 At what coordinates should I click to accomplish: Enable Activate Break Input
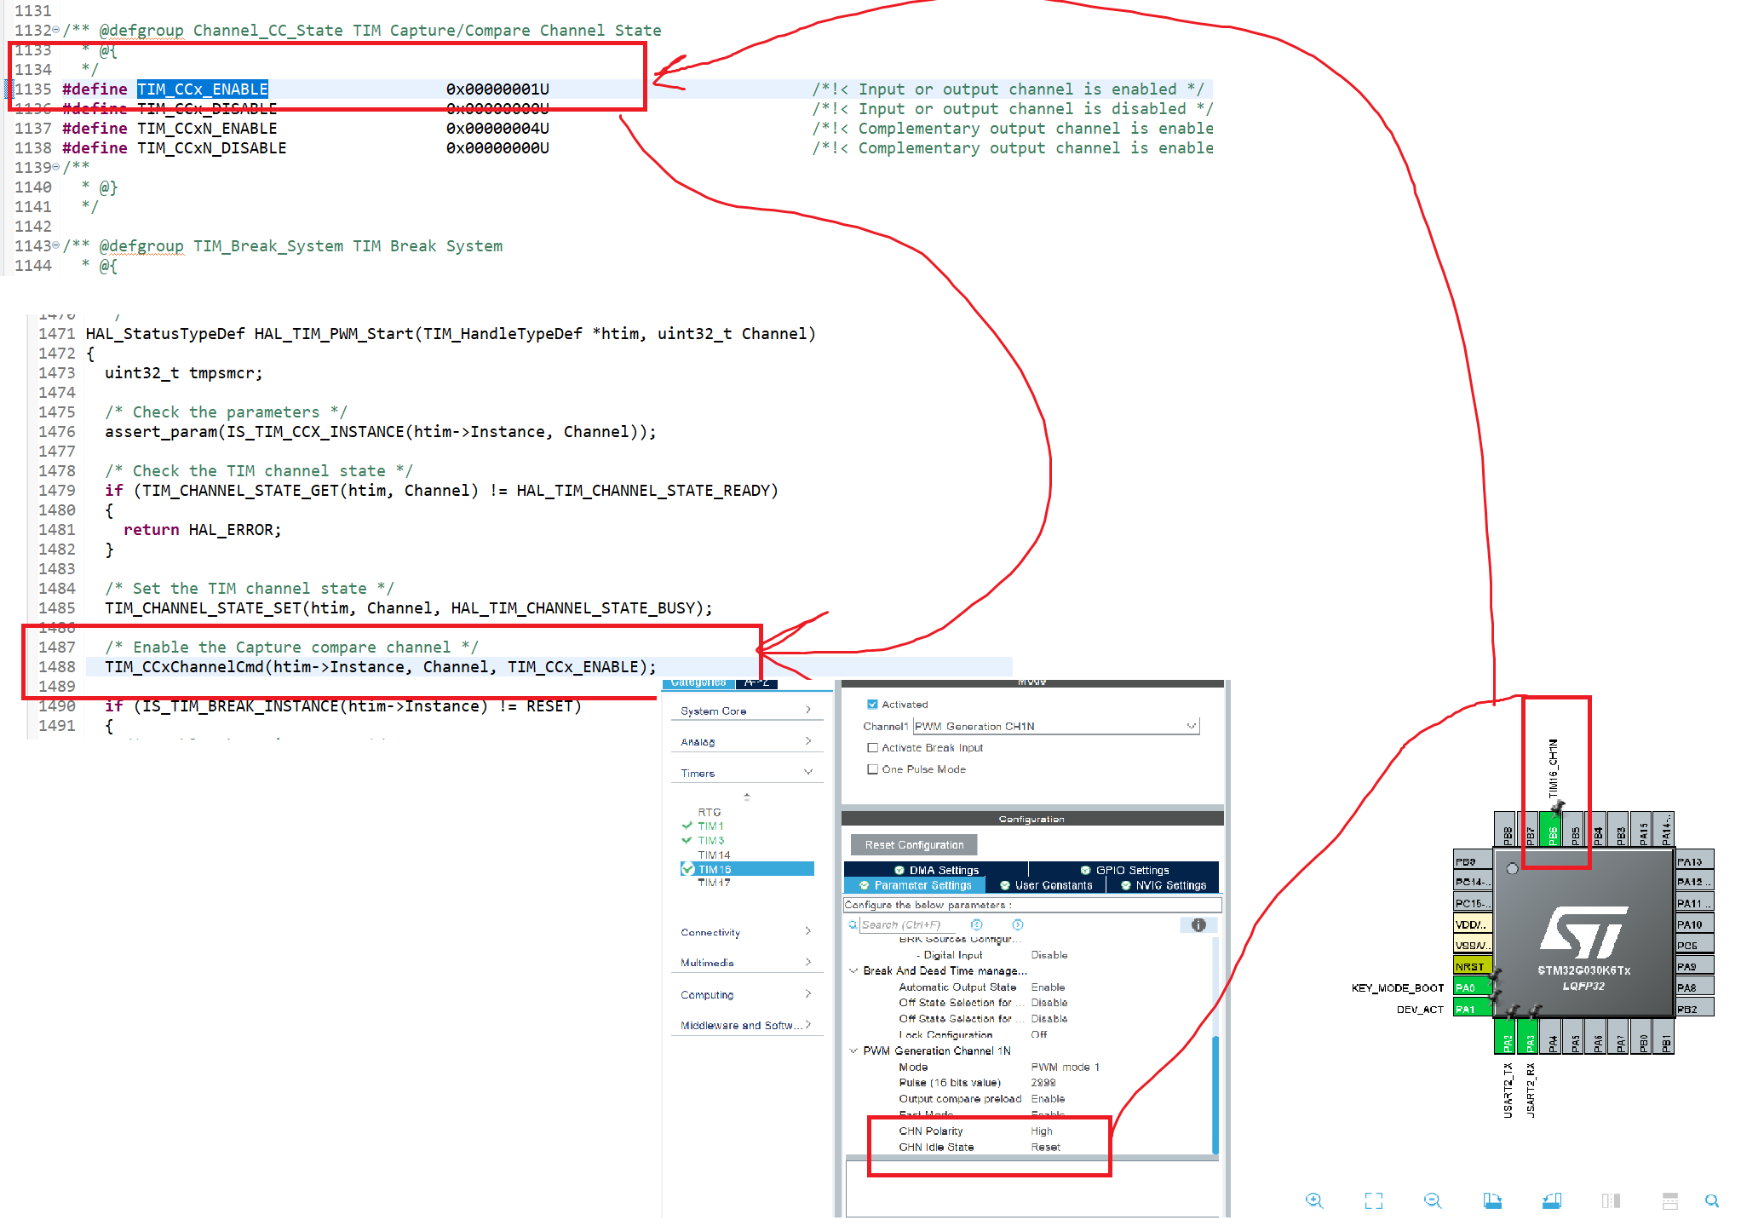click(872, 747)
